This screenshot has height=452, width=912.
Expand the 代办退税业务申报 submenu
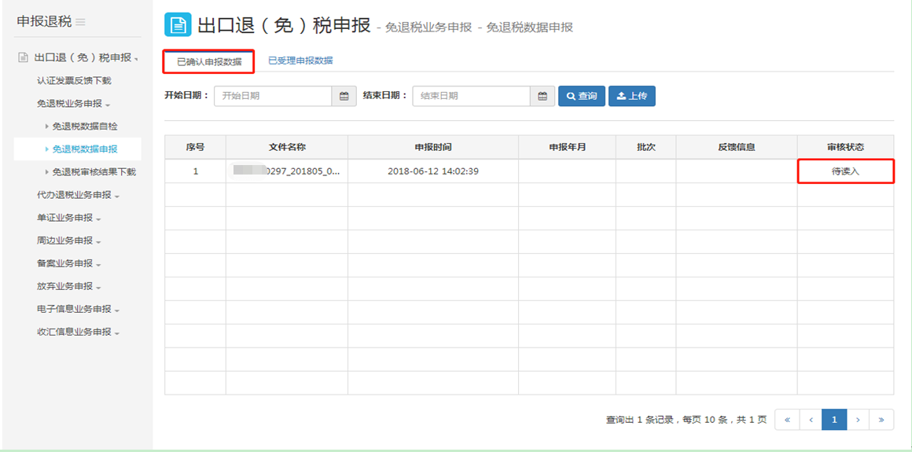tap(78, 195)
